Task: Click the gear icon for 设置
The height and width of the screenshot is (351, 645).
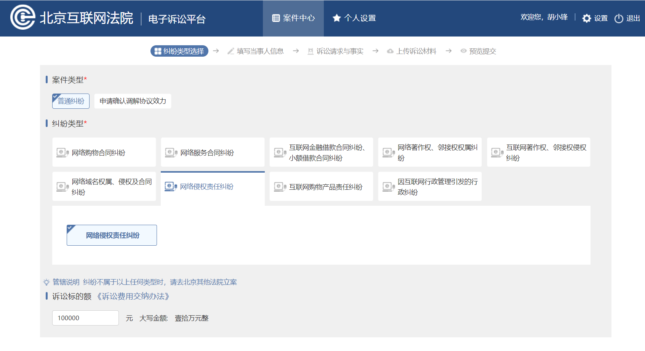Action: tap(587, 18)
